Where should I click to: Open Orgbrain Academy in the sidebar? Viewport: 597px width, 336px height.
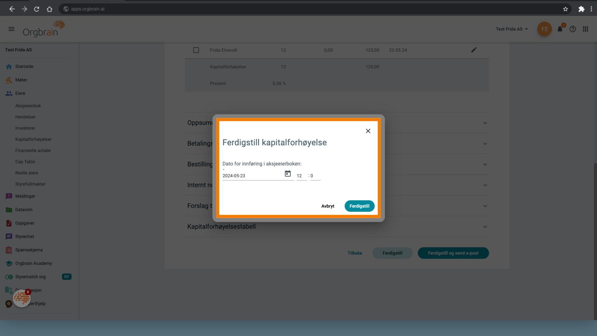coord(34,263)
